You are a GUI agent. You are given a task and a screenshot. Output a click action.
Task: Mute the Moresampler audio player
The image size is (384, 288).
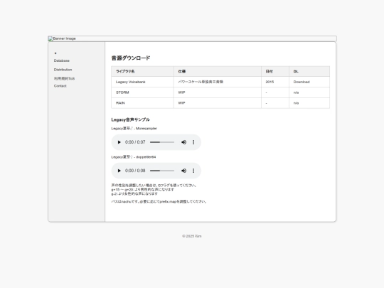tap(183, 142)
